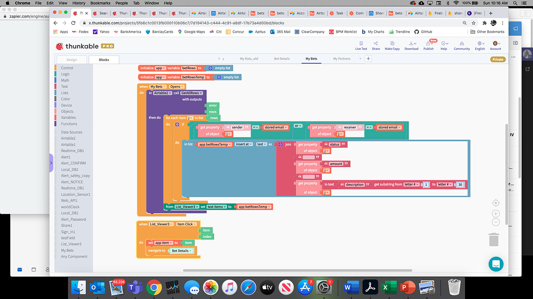Click the Publish icon
This screenshot has height=299, width=533.
pos(428,45)
